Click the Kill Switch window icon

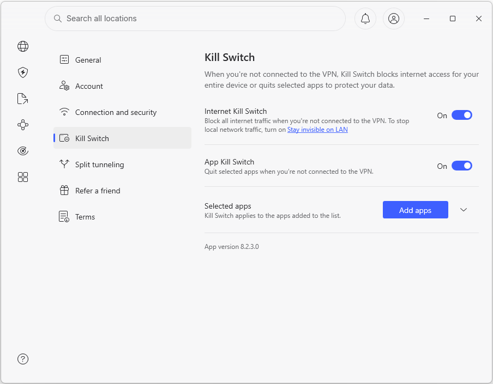point(64,138)
